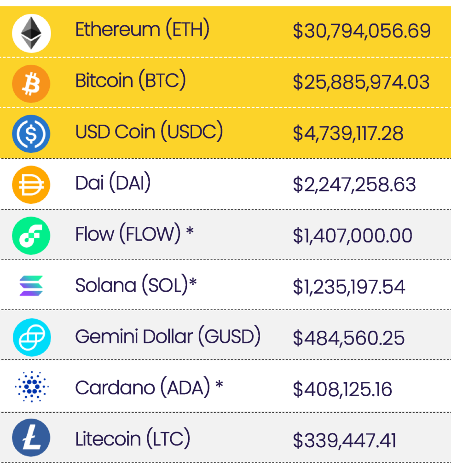This screenshot has height=467, width=451.
Task: Click the yellow Dai logo icon
Action: click(31, 184)
